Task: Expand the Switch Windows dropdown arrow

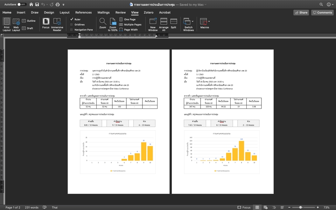Action: coord(192,21)
